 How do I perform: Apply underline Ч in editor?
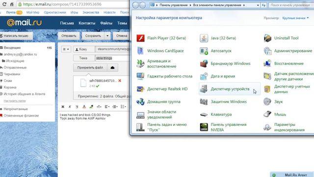point(77,107)
